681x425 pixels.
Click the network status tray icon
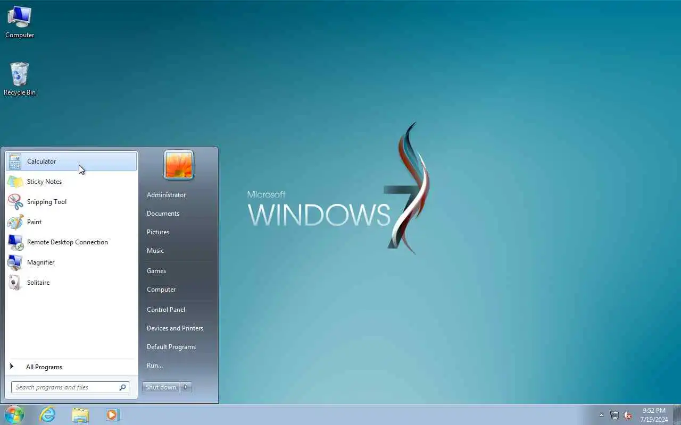click(x=614, y=415)
